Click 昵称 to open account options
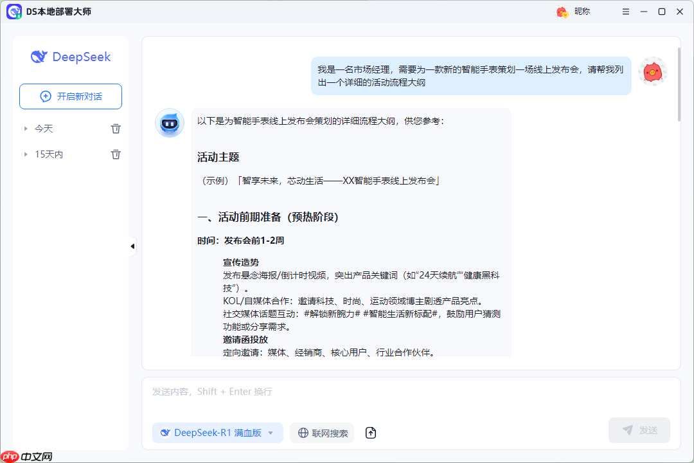 [x=582, y=11]
